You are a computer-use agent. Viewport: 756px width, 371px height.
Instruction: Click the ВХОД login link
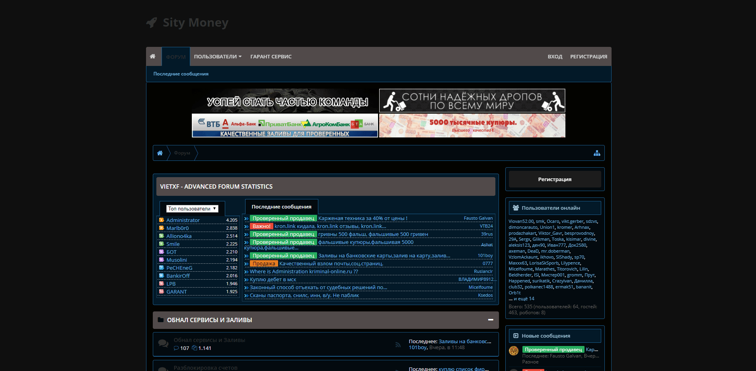[x=555, y=56]
